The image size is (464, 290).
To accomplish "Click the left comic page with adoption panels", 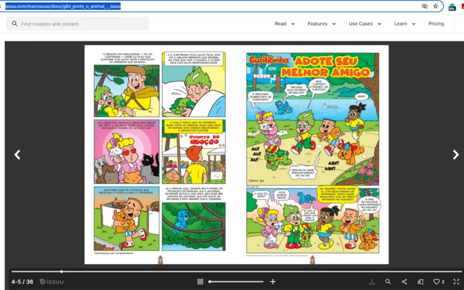I will (x=160, y=154).
